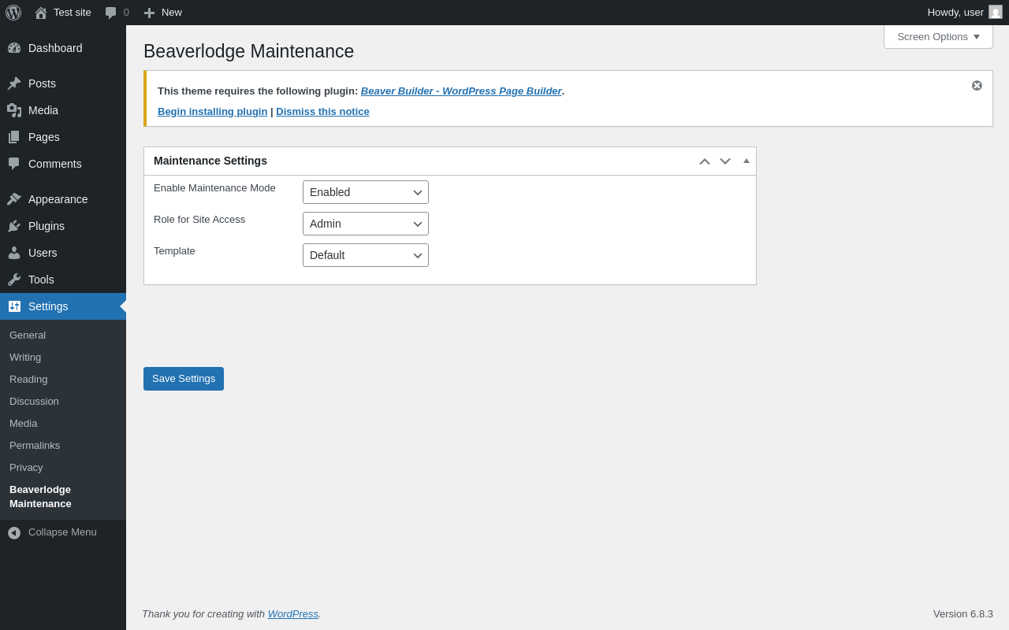Dismiss the plugin notice with X icon

click(977, 85)
